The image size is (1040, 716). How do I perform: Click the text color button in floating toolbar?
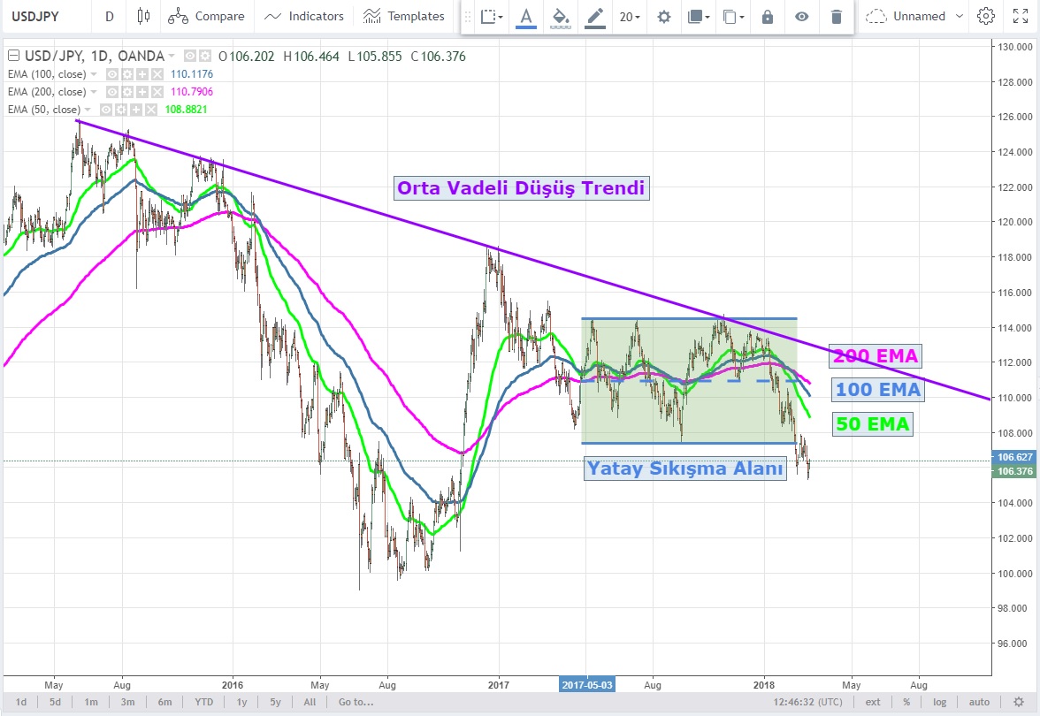527,17
